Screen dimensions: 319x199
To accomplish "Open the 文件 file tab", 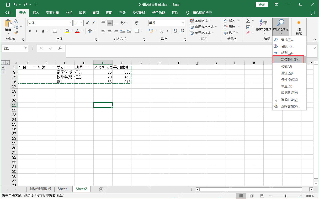I will (8, 13).
